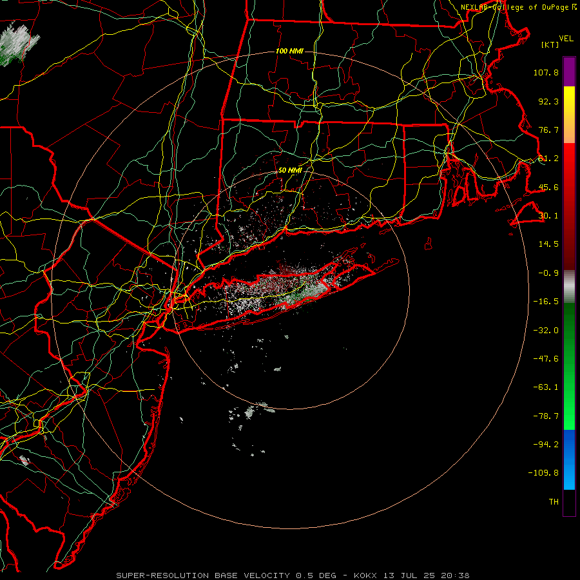Click the 100 NMI range ring label
Image resolution: width=580 pixels, height=580 pixels.
tap(289, 51)
